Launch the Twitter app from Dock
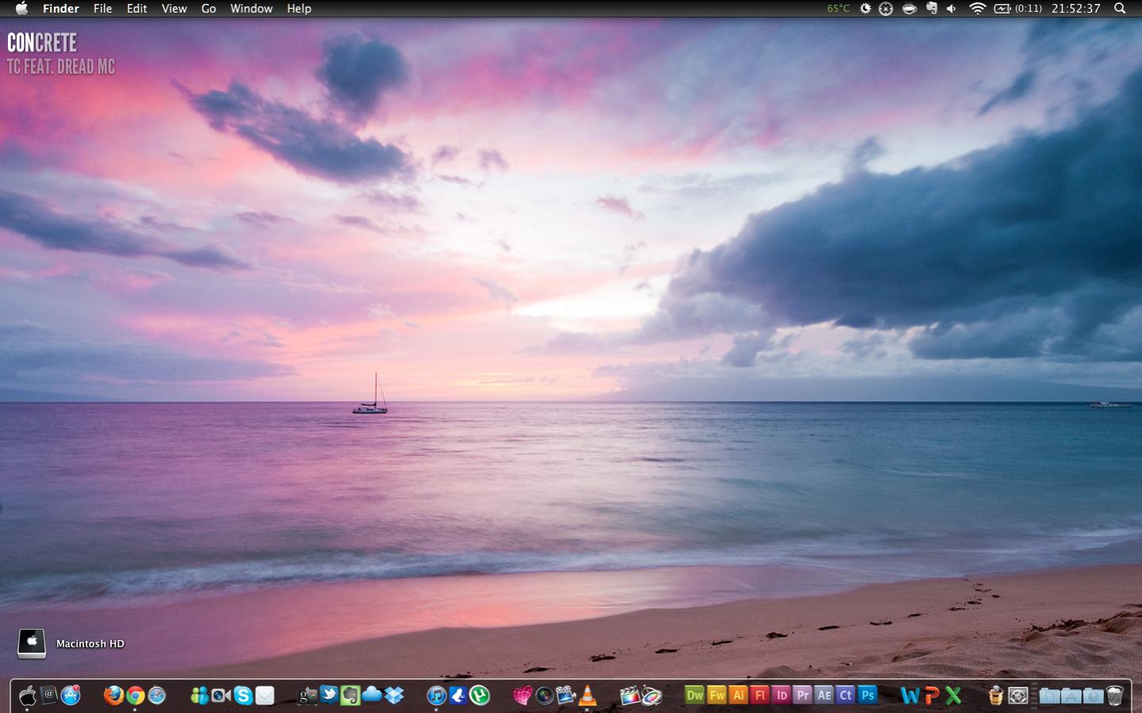1142x713 pixels. [329, 696]
